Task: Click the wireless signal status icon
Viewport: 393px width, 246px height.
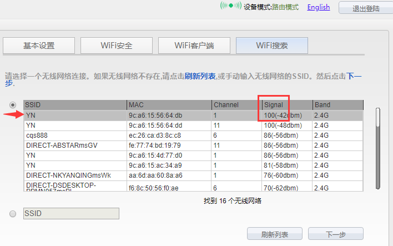Action: pyautogui.click(x=230, y=7)
